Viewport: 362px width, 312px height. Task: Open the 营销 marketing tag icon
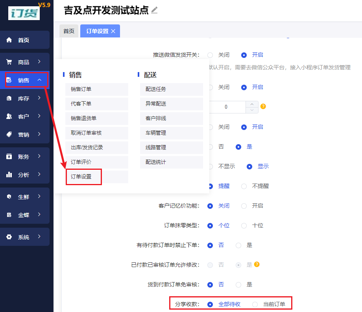pos(10,134)
